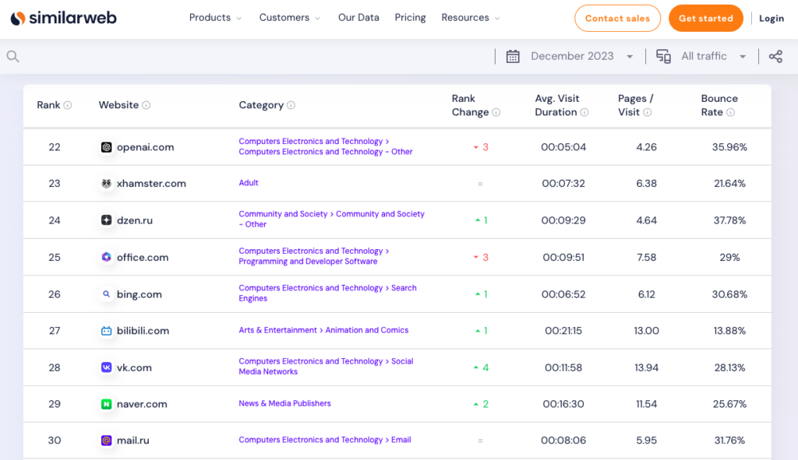
Task: Open the dzen.ru website link
Action: 135,220
